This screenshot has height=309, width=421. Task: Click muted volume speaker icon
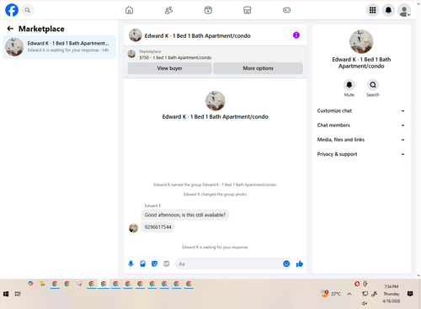pyautogui.click(x=365, y=303)
